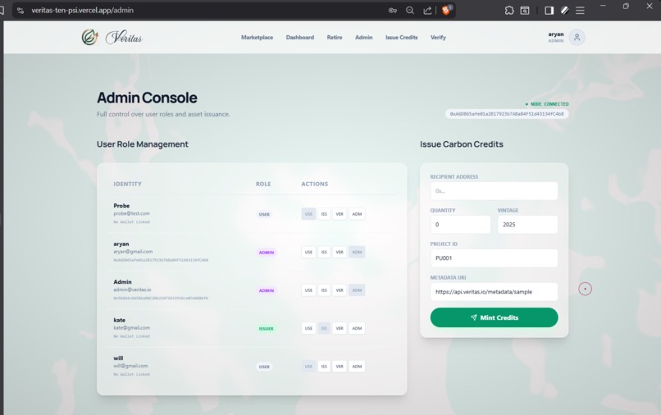The height and width of the screenshot is (415, 661).
Task: Click the ISSUER role badge for kate
Action: tap(266, 329)
